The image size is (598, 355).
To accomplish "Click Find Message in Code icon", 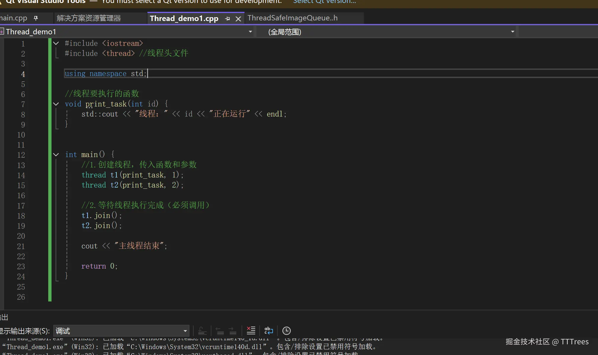I will click(x=202, y=330).
